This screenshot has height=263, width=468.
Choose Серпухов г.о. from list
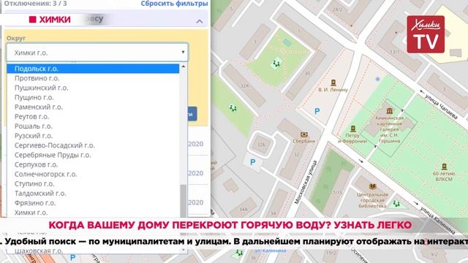[x=93, y=164]
